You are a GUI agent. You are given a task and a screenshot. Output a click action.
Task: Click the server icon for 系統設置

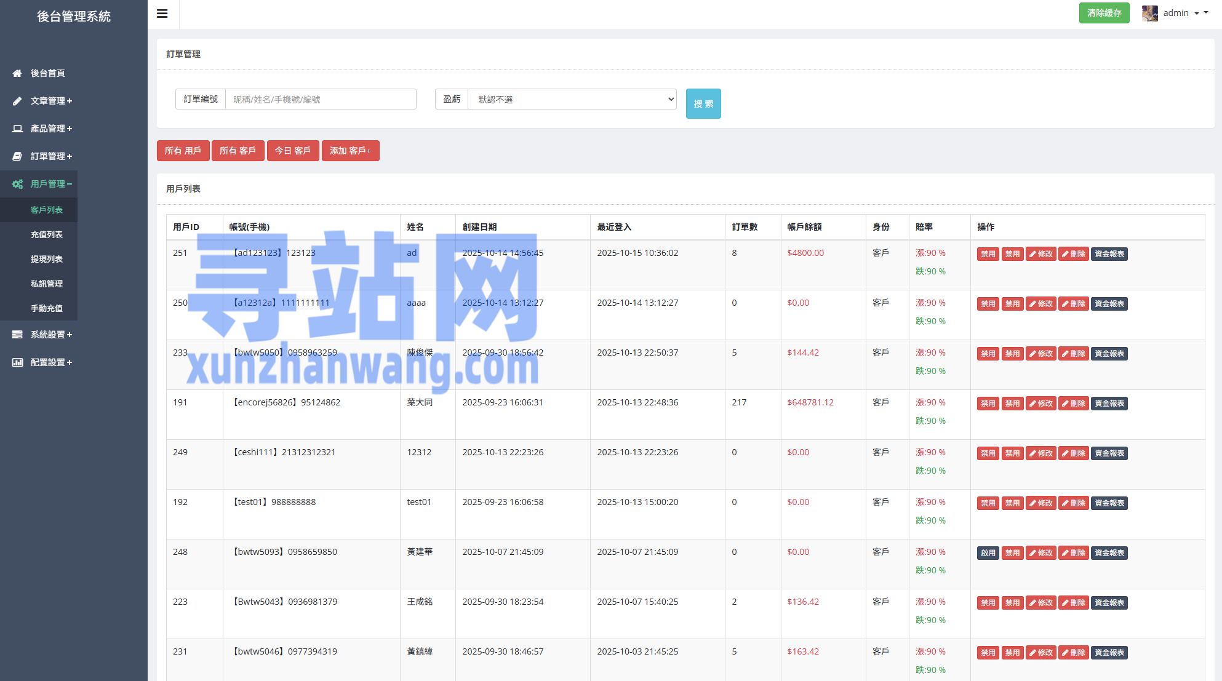[x=17, y=335]
